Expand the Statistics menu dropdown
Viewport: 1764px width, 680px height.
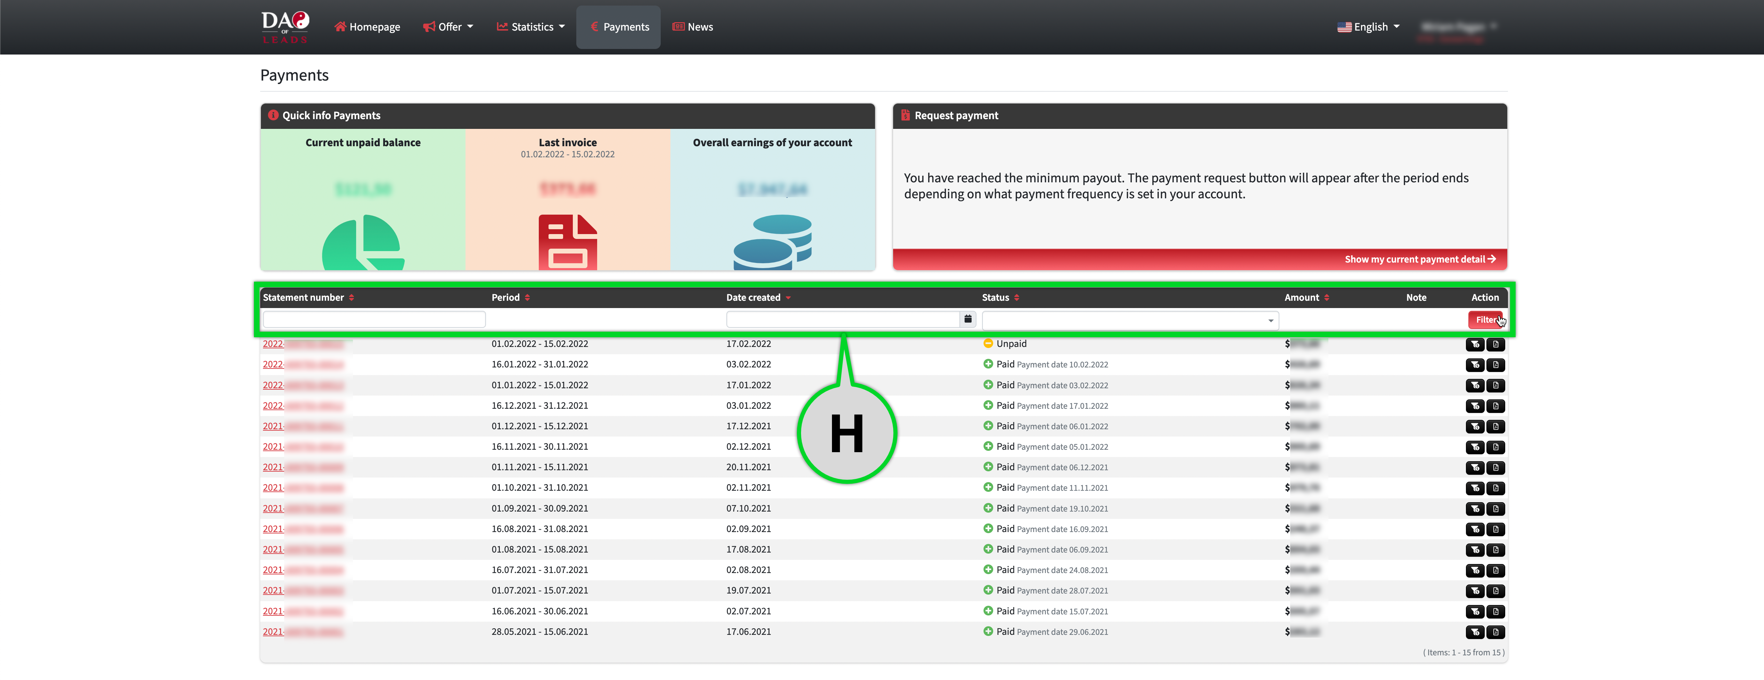click(531, 27)
